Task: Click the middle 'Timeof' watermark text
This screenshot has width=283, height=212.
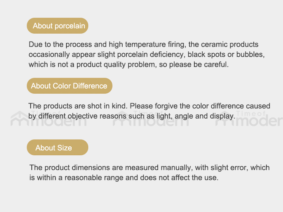Action: coord(148,113)
